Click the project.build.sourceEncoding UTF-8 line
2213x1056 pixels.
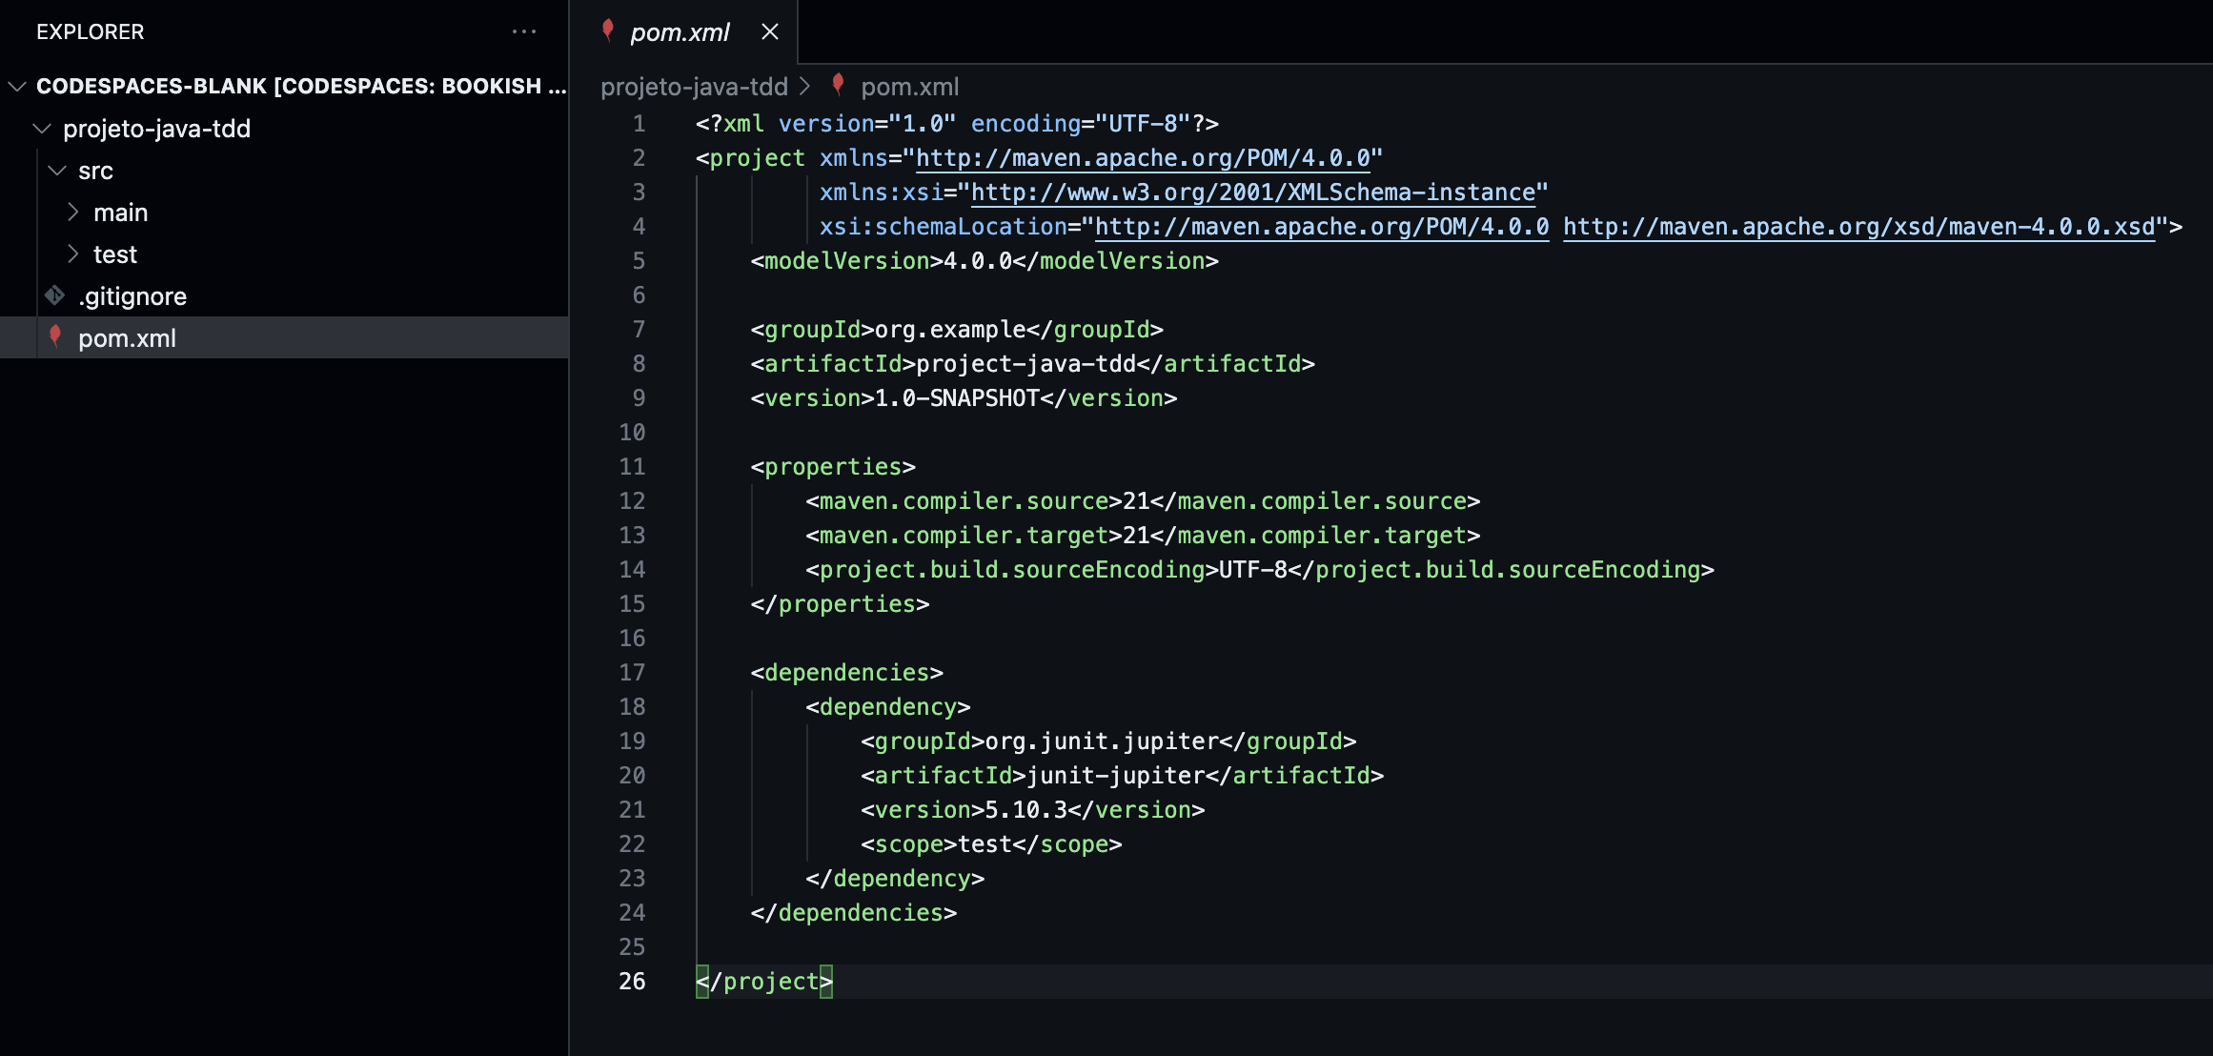(1260, 570)
